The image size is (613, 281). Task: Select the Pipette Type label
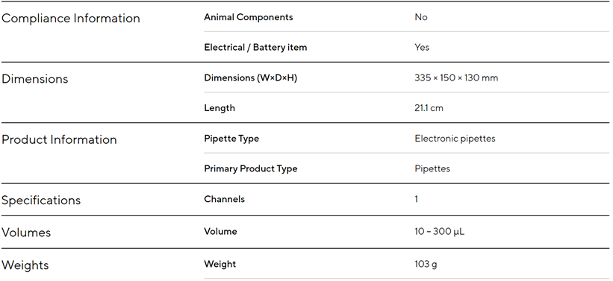pyautogui.click(x=231, y=139)
